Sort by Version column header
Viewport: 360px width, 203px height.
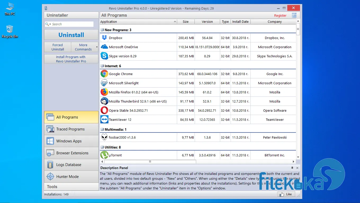(207, 22)
